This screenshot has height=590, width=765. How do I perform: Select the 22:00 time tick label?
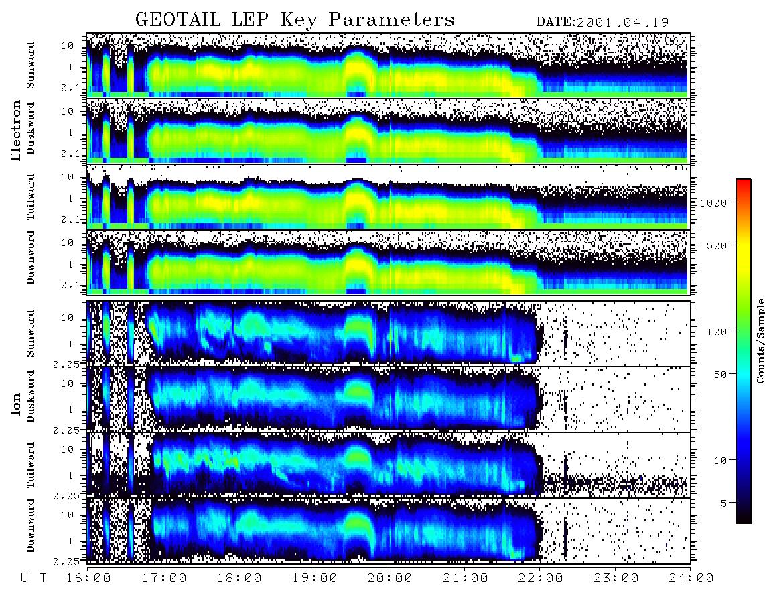point(541,579)
